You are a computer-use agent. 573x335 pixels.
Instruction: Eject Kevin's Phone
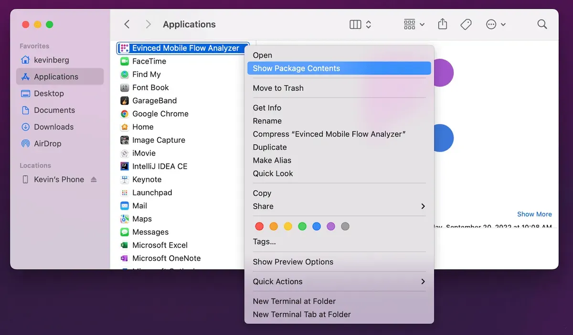pos(94,180)
